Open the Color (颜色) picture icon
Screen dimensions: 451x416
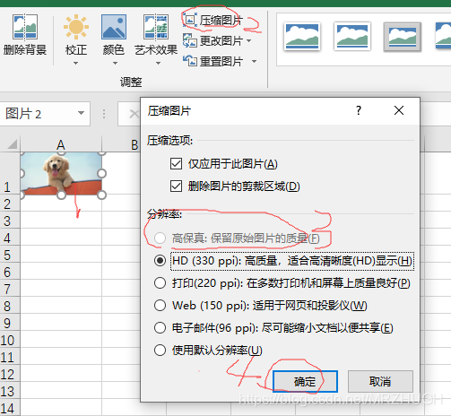pyautogui.click(x=114, y=27)
